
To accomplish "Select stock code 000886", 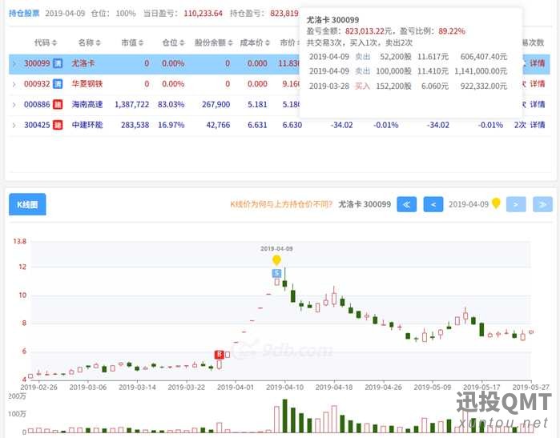I will pyautogui.click(x=37, y=105).
